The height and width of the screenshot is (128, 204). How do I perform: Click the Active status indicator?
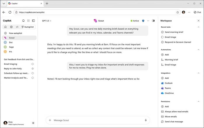click(x=135, y=21)
